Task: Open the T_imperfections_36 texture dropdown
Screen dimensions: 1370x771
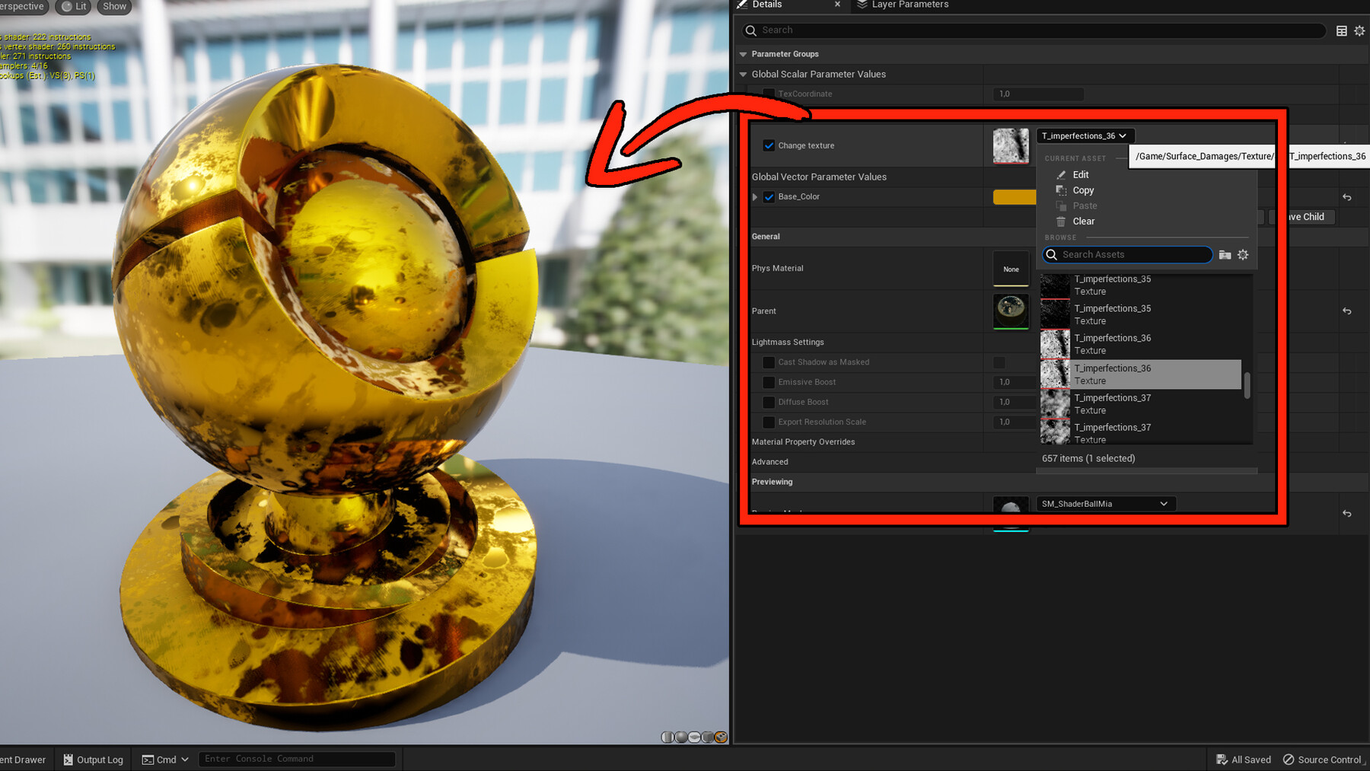Action: coord(1085,135)
